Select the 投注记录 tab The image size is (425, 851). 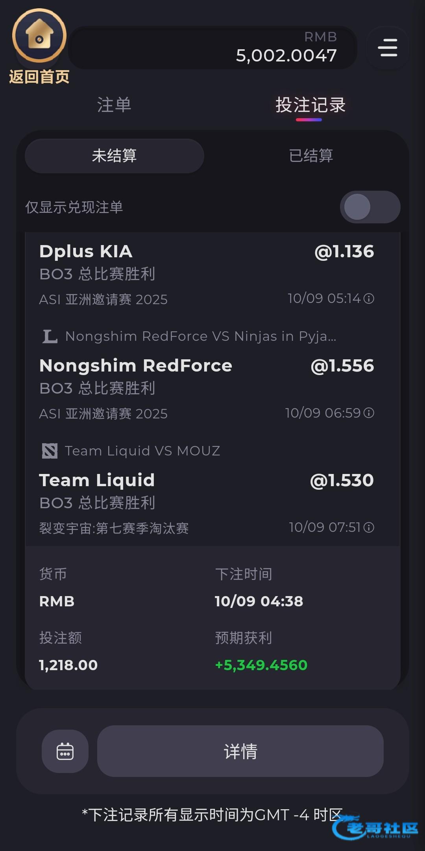[310, 105]
